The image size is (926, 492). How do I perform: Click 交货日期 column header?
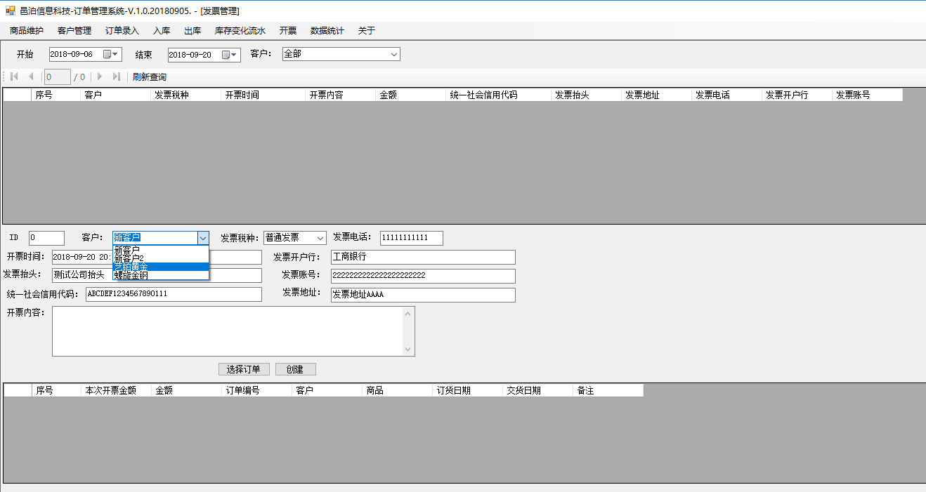tap(537, 390)
